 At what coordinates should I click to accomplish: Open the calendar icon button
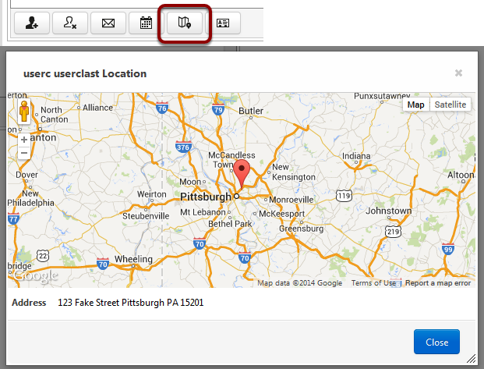point(146,23)
